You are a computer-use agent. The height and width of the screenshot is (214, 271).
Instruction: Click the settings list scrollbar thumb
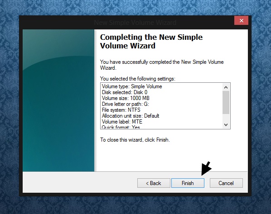point(226,103)
